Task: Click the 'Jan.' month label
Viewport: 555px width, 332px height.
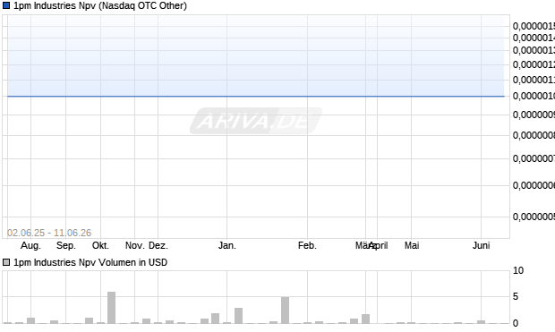Action: click(x=226, y=245)
